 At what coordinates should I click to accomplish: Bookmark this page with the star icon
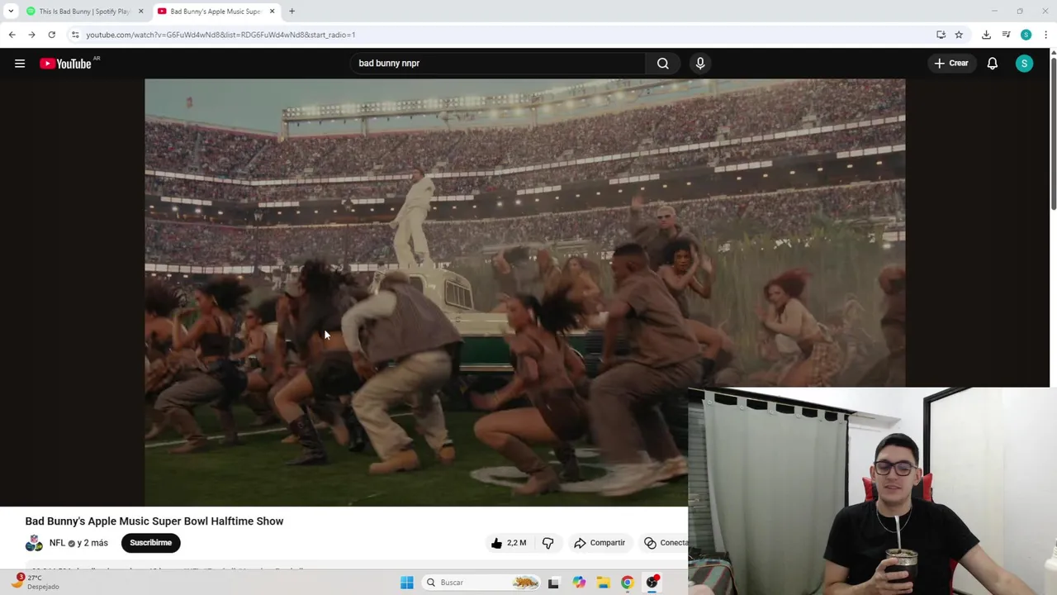(959, 35)
